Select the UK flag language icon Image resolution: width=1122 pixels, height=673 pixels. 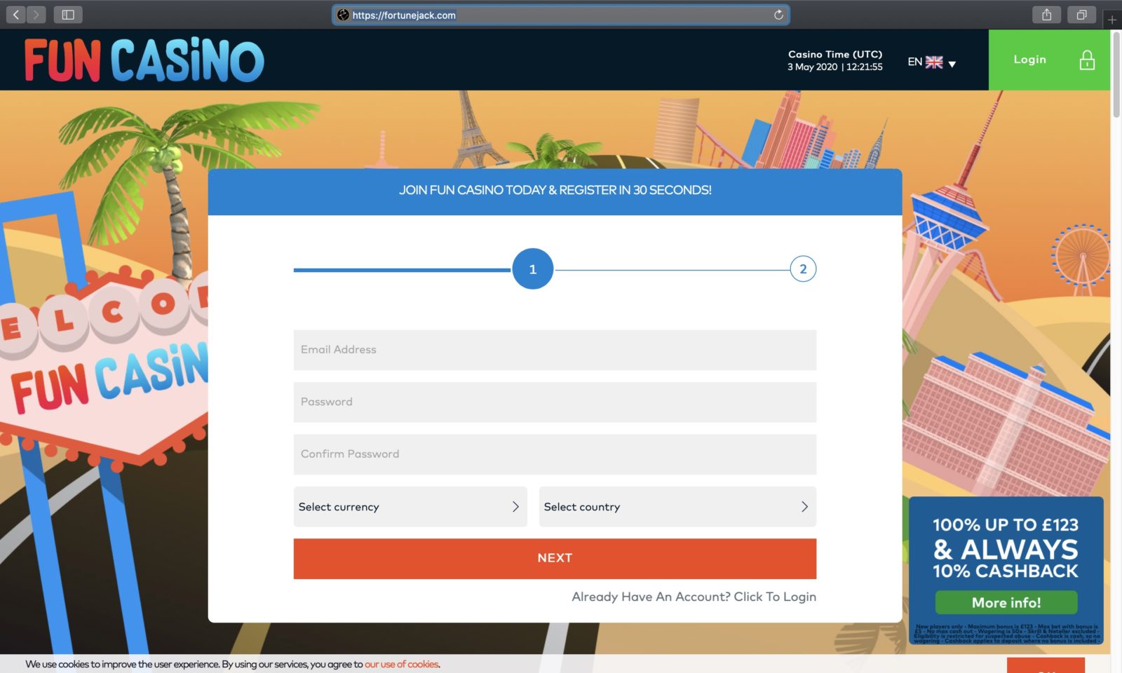[x=933, y=62]
